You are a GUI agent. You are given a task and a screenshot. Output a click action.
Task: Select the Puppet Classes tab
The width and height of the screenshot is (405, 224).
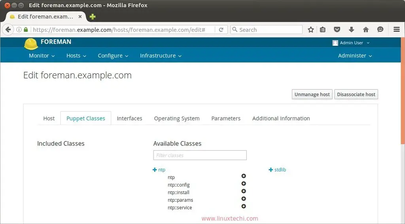(x=86, y=118)
